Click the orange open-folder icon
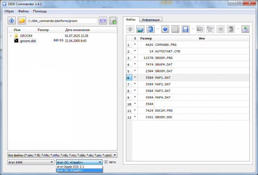The width and height of the screenshot is (258, 175). click(22, 20)
